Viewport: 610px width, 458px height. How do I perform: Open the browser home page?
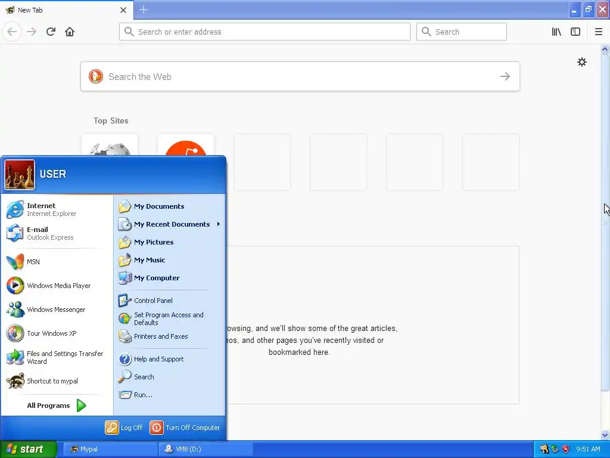(70, 32)
